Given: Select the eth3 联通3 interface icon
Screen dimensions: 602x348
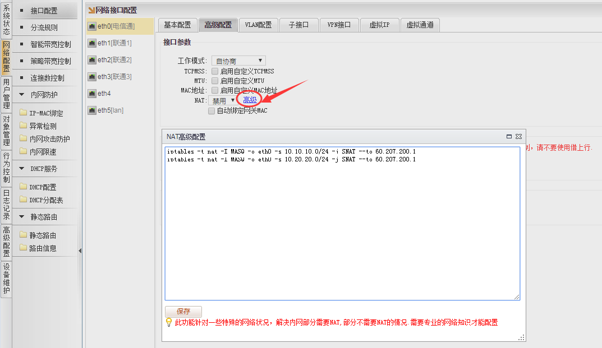Looking at the screenshot, I should point(92,77).
